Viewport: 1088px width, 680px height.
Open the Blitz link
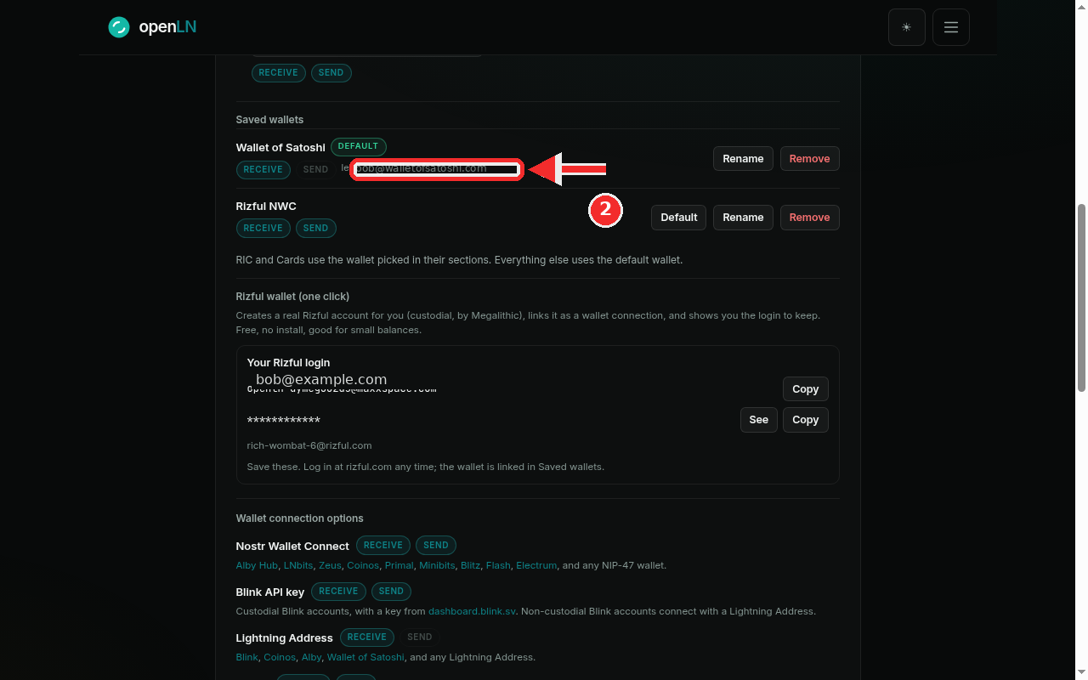click(x=470, y=565)
